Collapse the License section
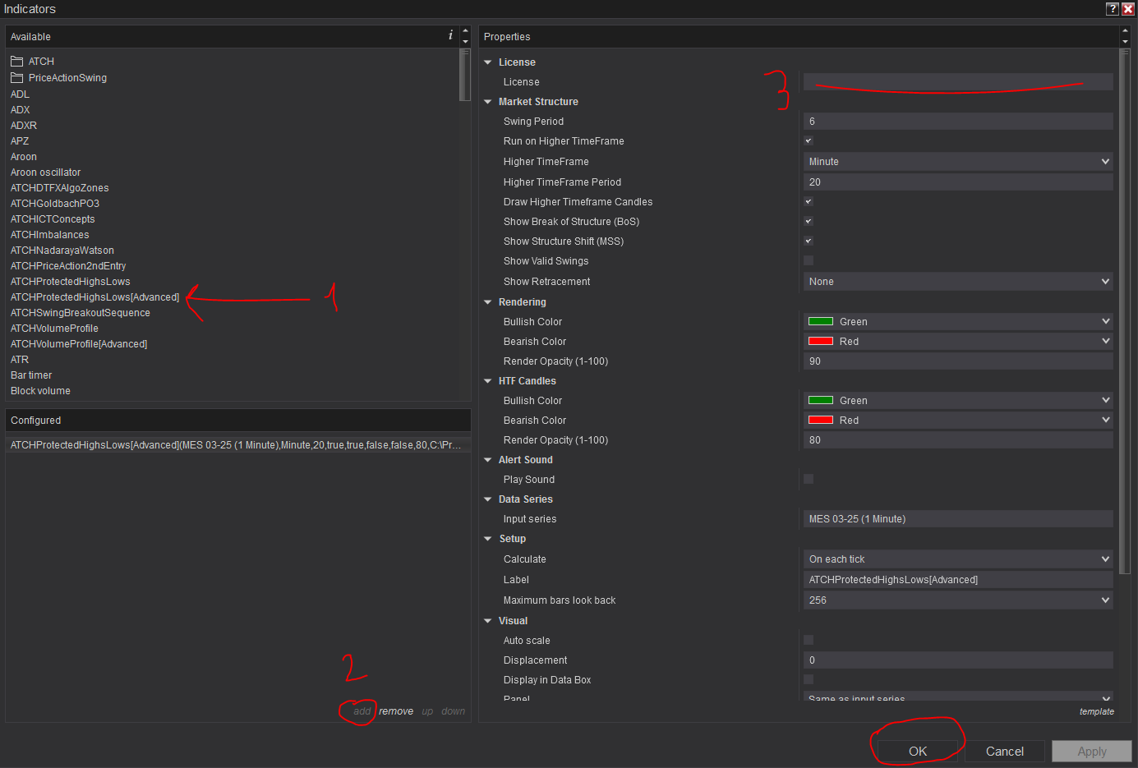Viewport: 1138px width, 768px height. (488, 62)
